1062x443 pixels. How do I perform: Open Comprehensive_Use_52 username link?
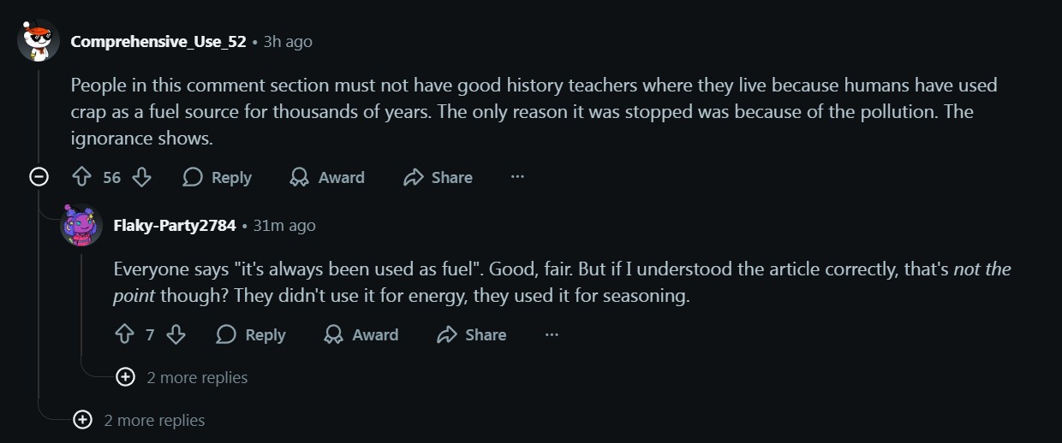158,41
